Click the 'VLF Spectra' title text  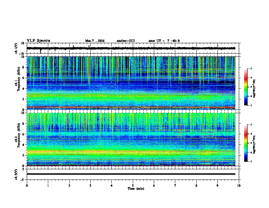tap(38, 41)
